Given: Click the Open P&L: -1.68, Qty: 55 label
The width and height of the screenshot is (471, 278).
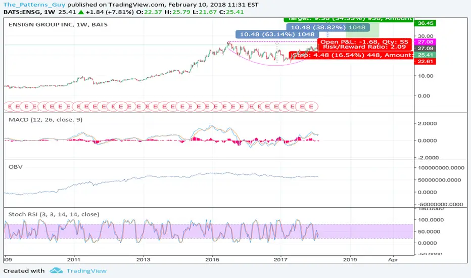Looking at the screenshot, I should 364,42.
